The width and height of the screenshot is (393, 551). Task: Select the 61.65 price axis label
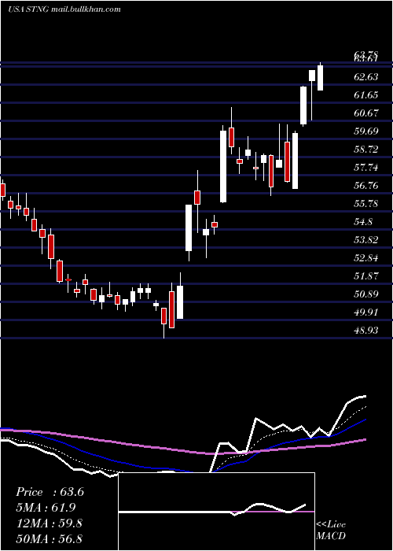pyautogui.click(x=366, y=95)
